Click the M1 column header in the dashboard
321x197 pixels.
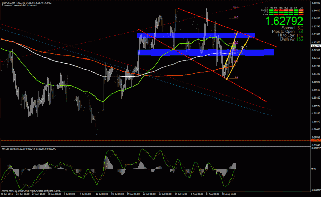pos(271,8)
